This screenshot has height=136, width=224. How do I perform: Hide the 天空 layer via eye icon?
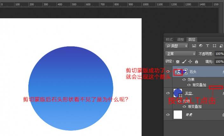click(168, 93)
